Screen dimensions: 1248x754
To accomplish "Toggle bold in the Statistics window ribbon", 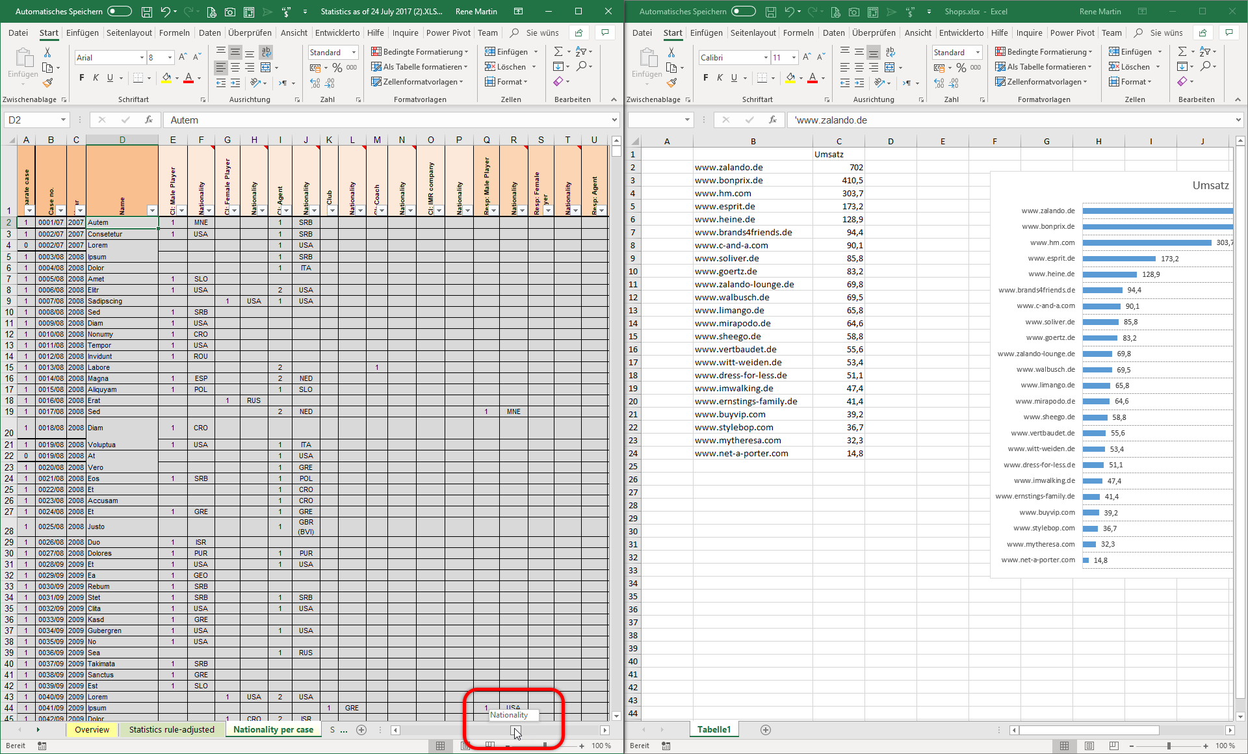I will tap(82, 78).
